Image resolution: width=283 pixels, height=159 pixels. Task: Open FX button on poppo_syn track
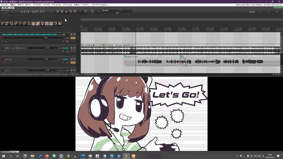click(73, 62)
